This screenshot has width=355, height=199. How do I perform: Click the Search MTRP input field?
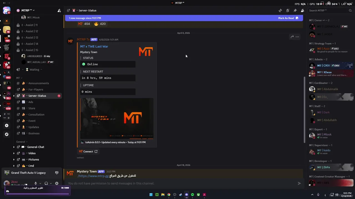pos(330,11)
